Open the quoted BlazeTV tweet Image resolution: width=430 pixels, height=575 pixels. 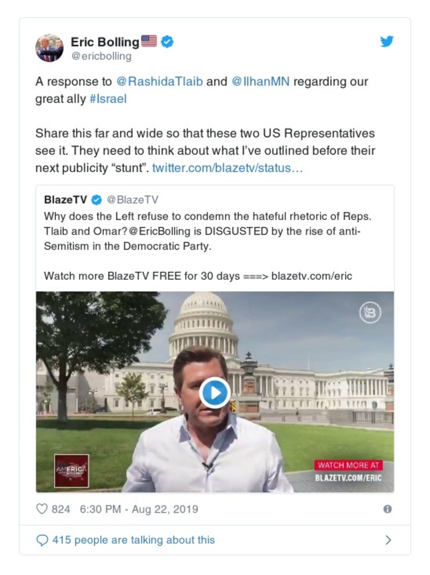[215, 237]
